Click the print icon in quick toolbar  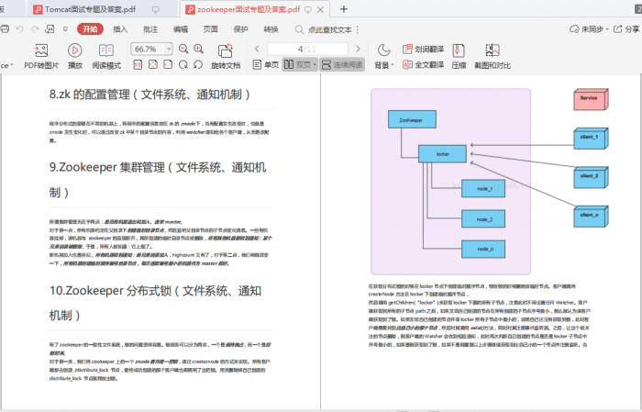(5, 29)
